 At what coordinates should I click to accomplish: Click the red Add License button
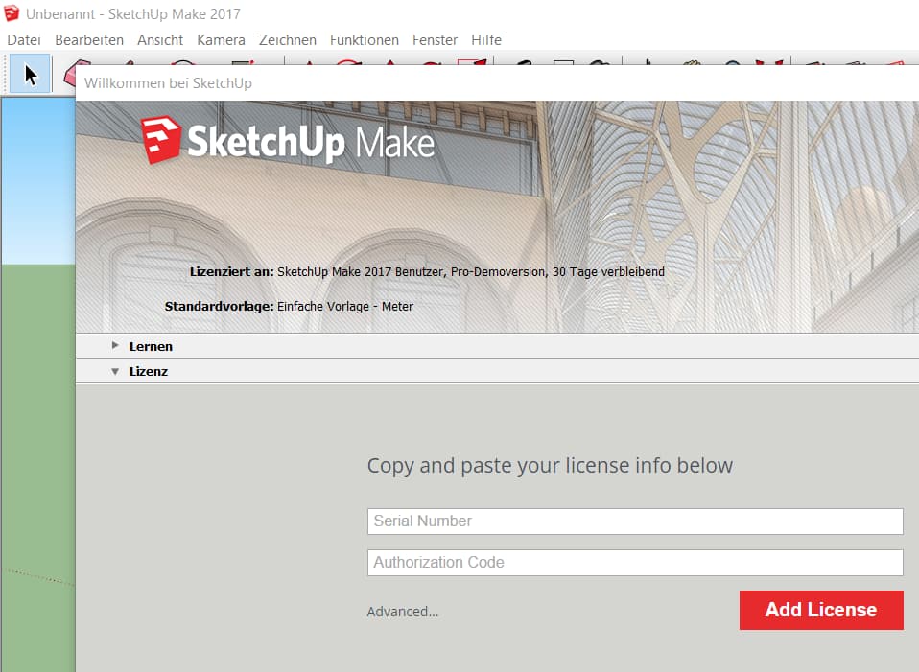[x=821, y=610]
